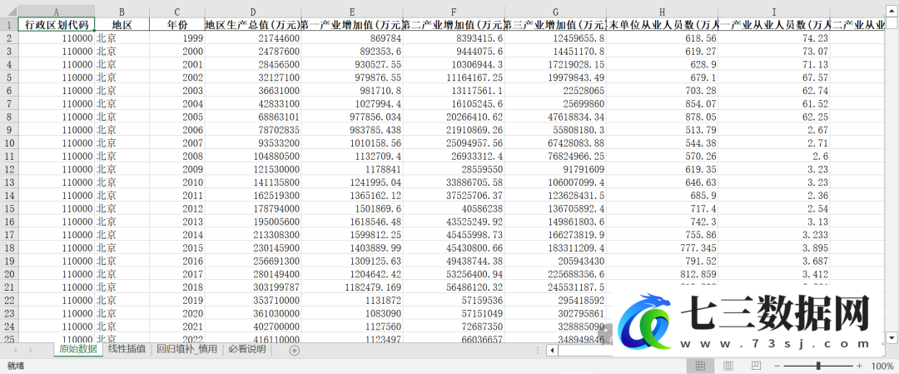Select employment cell 618.56
This screenshot has height=374, width=899.
click(663, 37)
